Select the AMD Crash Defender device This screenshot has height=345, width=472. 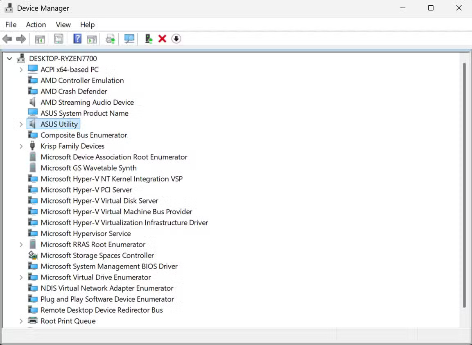point(73,91)
